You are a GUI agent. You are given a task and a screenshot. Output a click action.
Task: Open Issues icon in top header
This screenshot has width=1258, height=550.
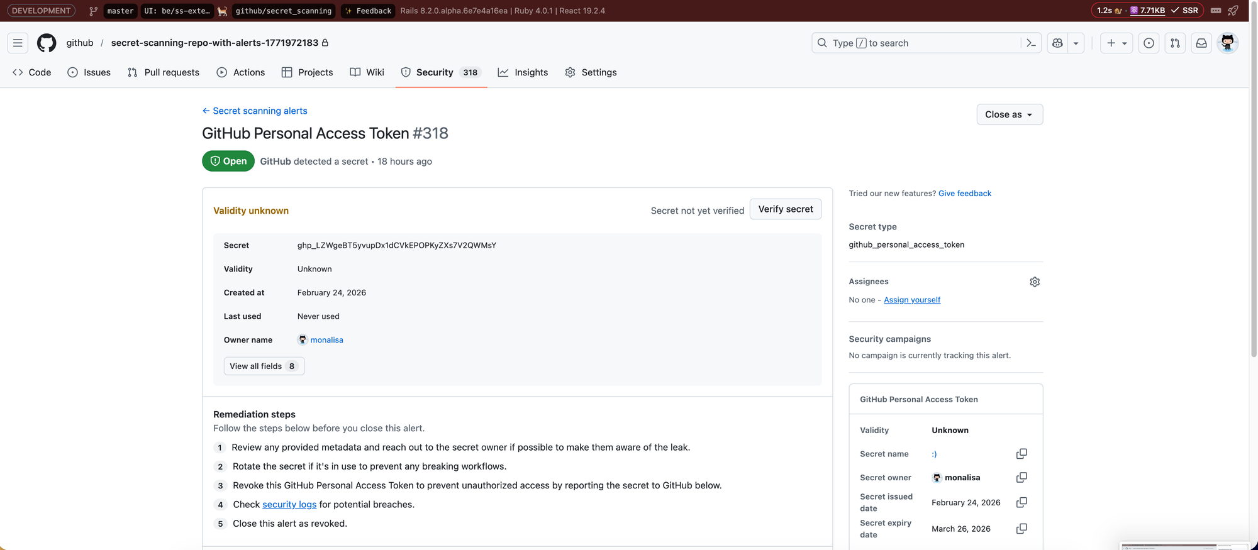1149,43
